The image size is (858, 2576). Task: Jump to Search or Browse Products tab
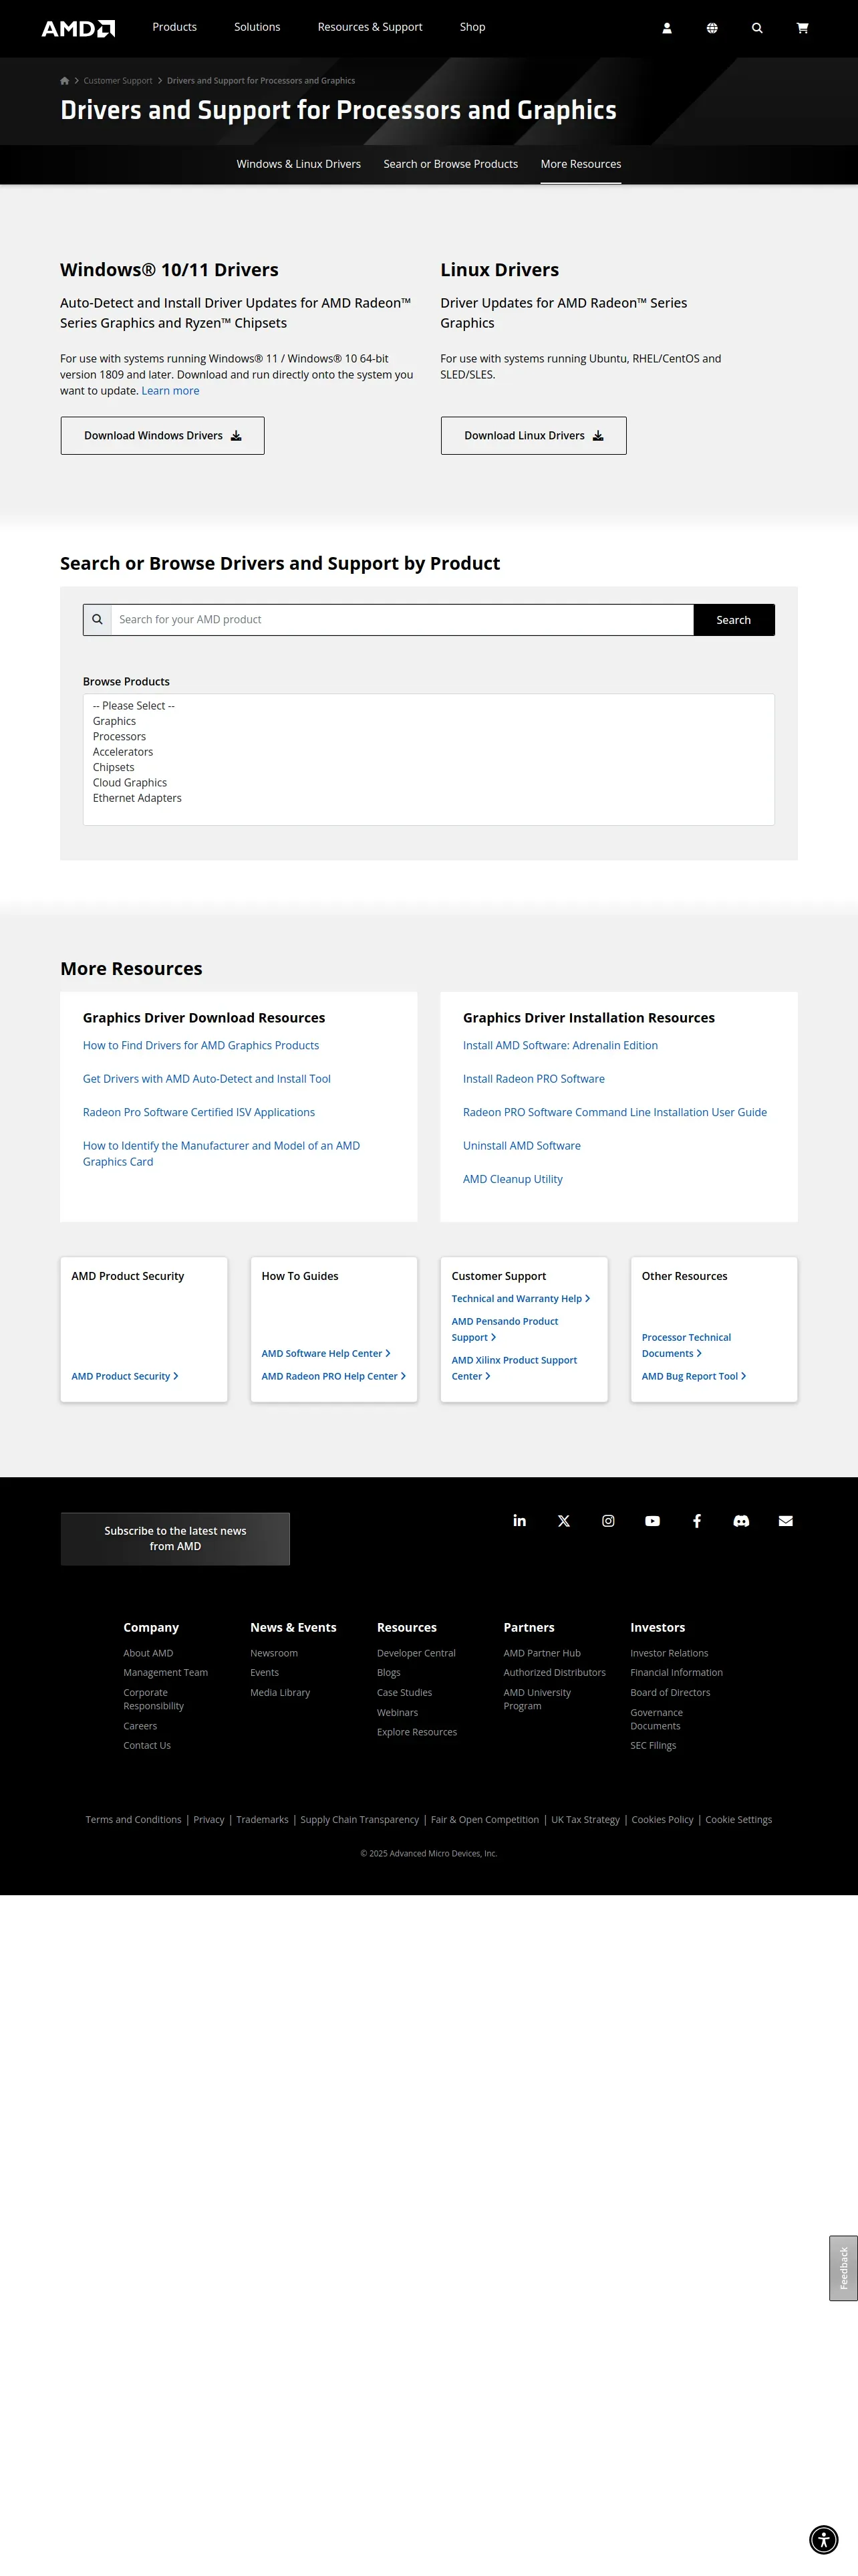[x=450, y=164]
